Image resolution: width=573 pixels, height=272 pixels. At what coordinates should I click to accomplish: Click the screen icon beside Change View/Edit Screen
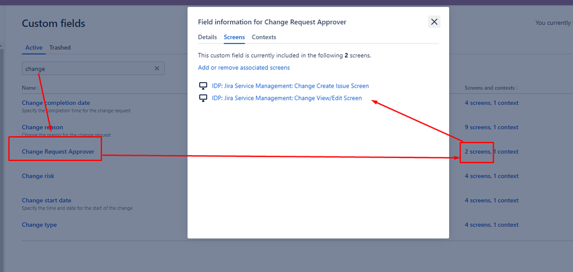pyautogui.click(x=203, y=98)
